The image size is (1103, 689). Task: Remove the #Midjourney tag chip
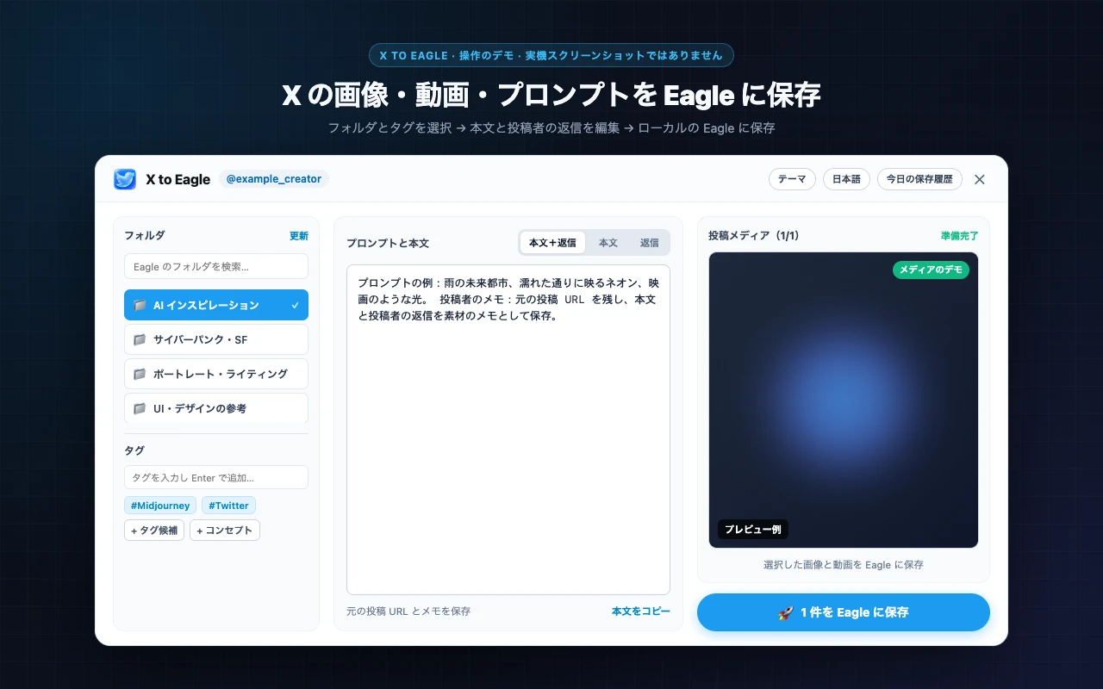(x=160, y=506)
